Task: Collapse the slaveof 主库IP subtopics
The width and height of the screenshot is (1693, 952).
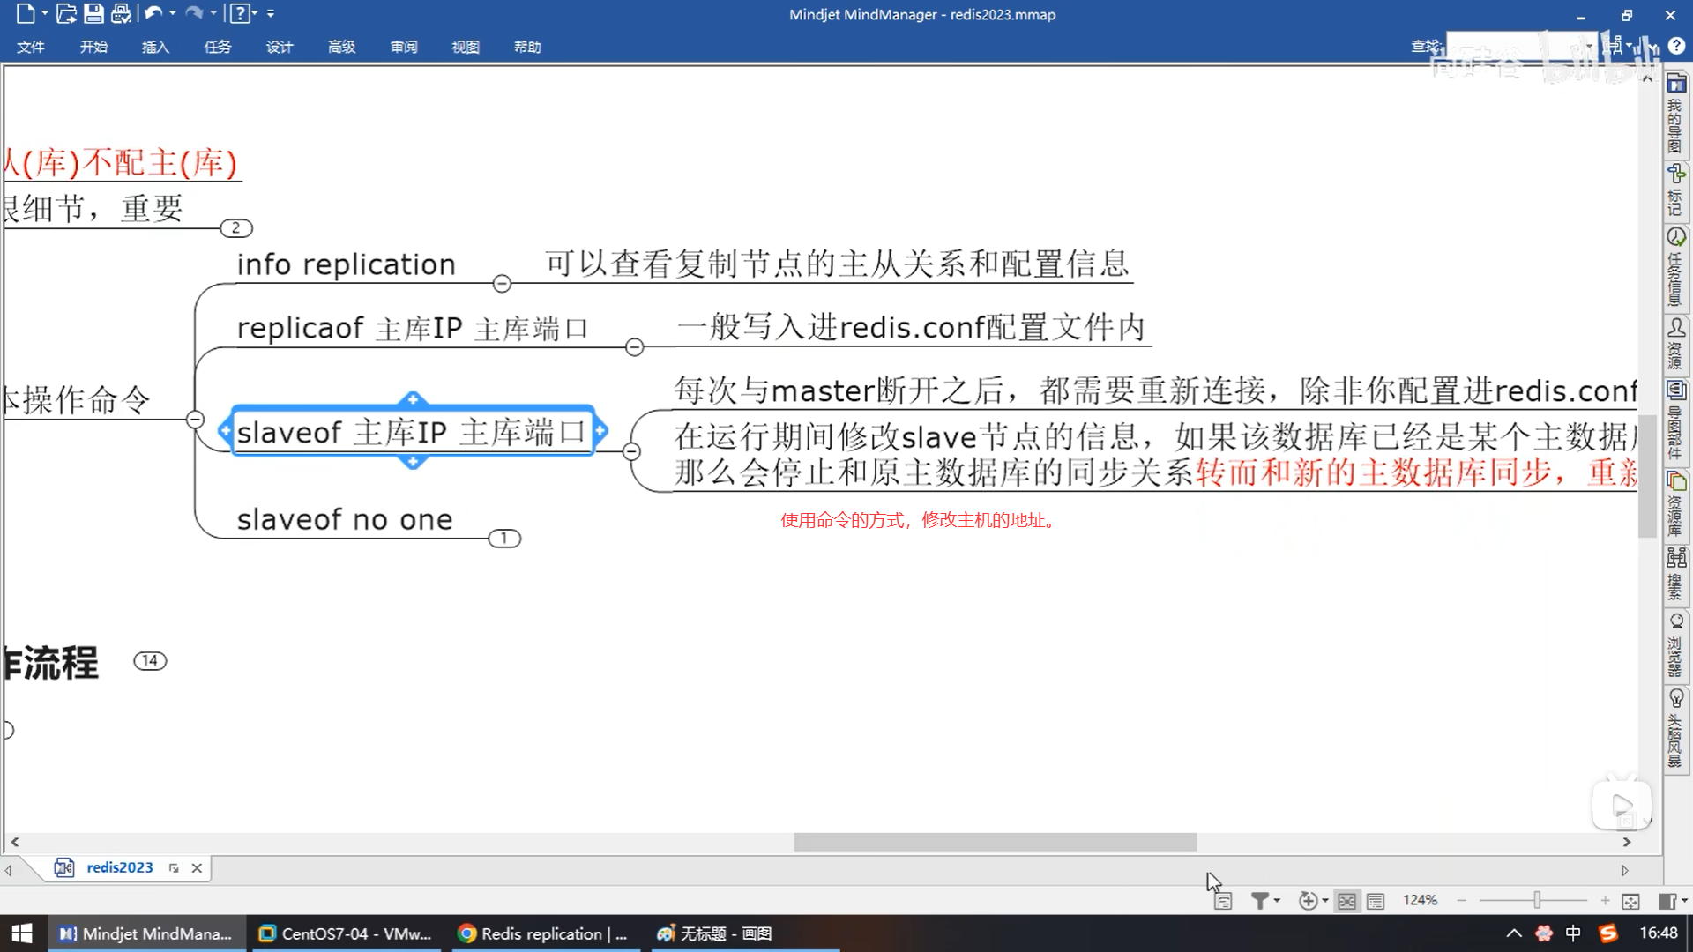Action: click(x=631, y=451)
